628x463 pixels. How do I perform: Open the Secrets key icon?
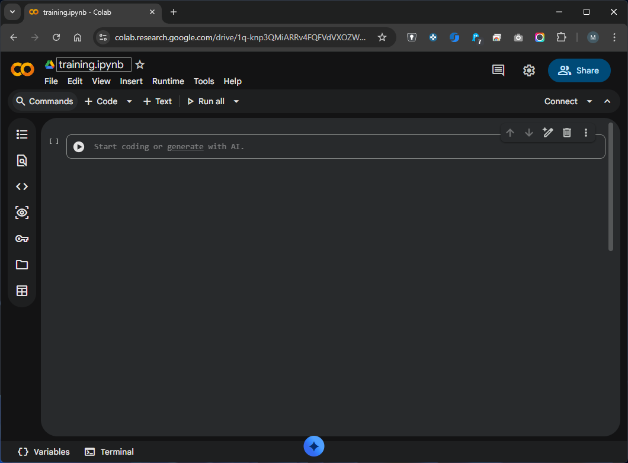click(22, 239)
